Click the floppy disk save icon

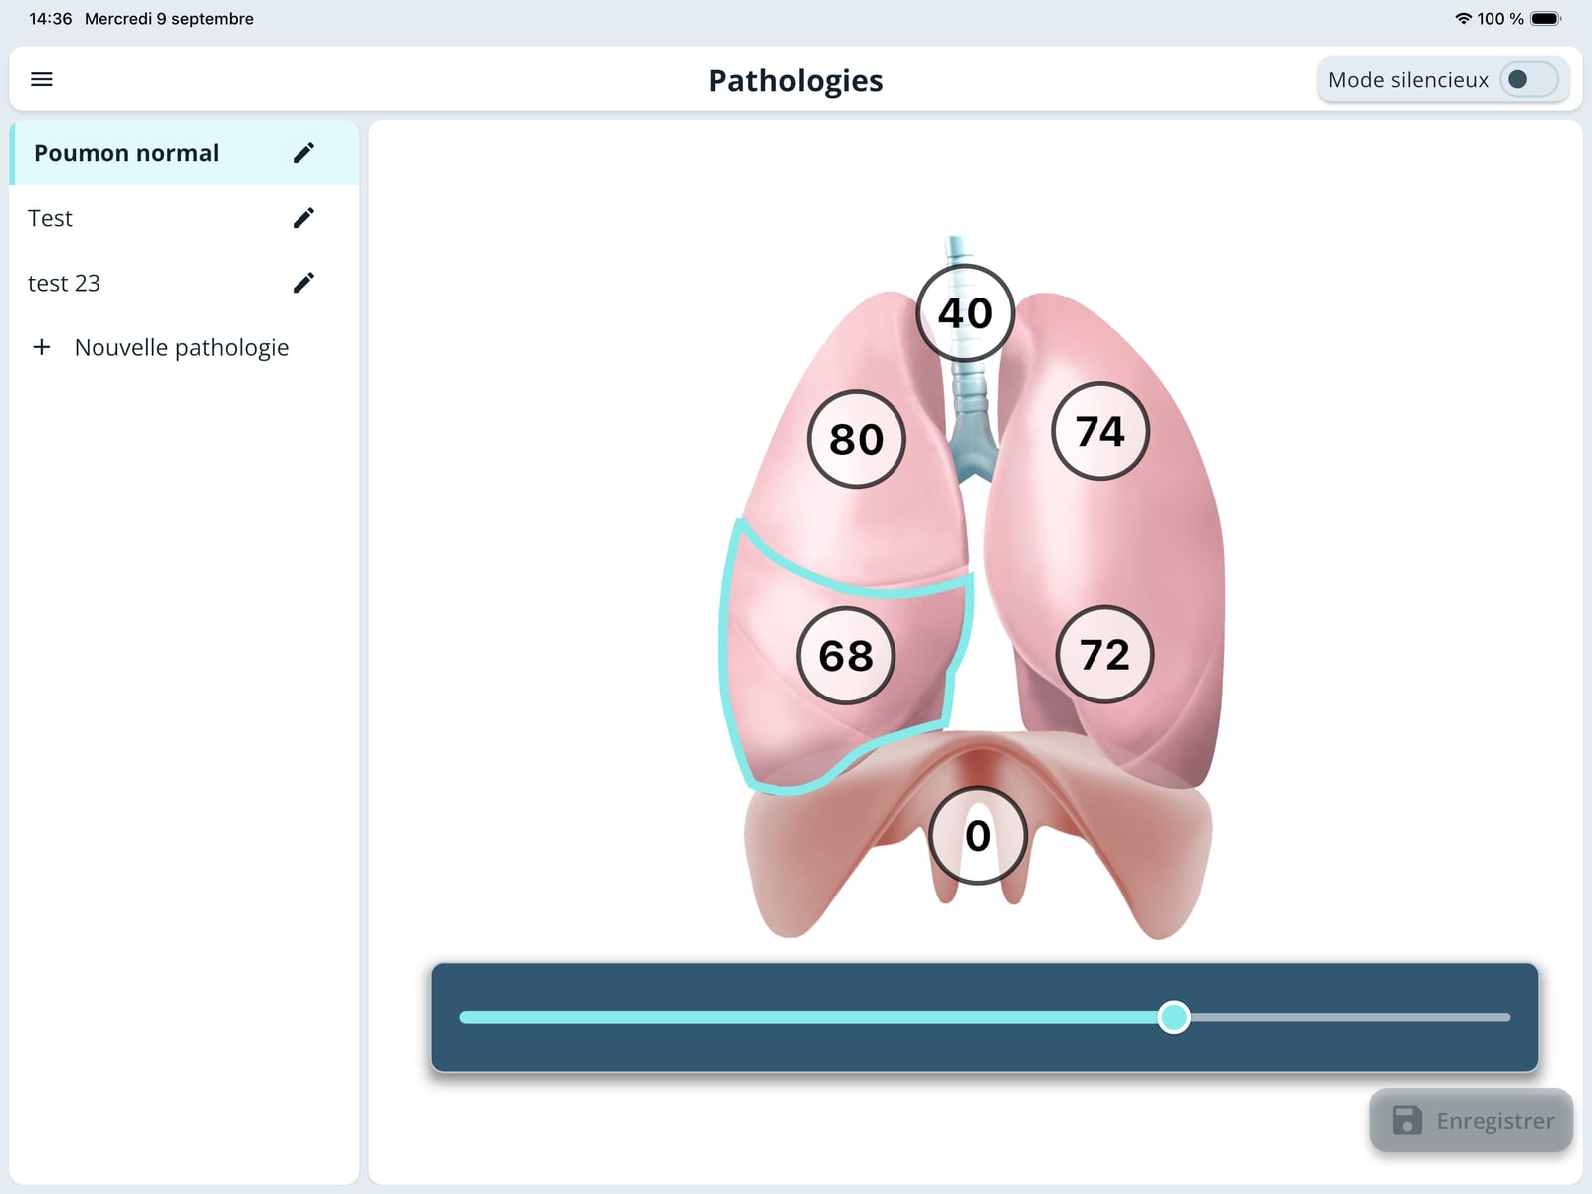(x=1407, y=1120)
